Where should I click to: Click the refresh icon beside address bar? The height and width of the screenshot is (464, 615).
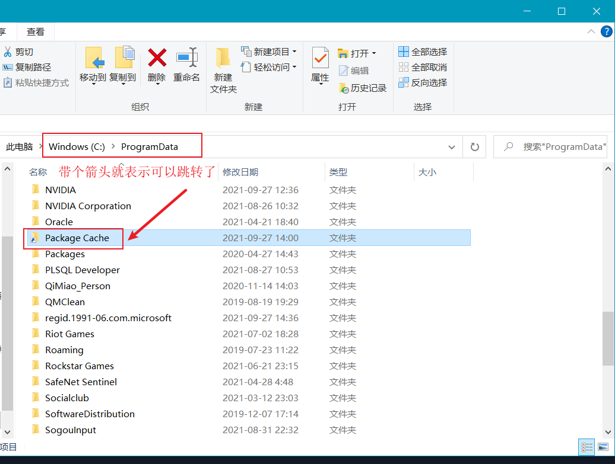pyautogui.click(x=474, y=147)
